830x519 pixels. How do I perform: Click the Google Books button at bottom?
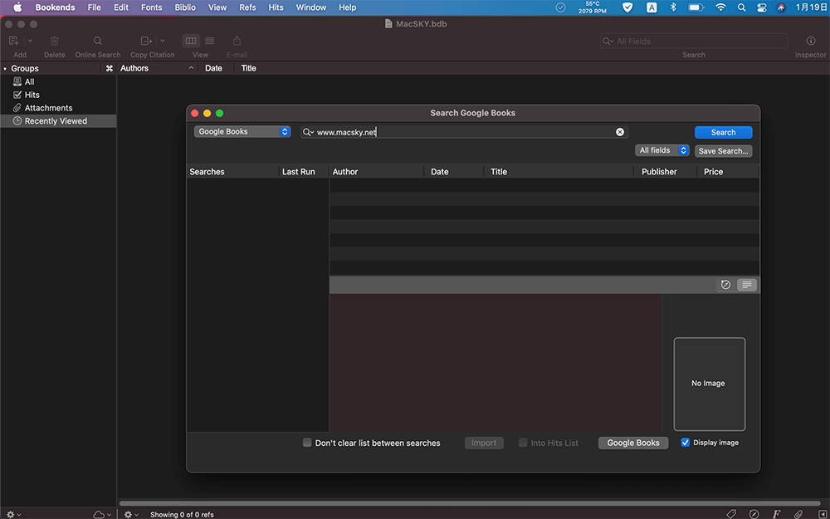pyautogui.click(x=633, y=443)
